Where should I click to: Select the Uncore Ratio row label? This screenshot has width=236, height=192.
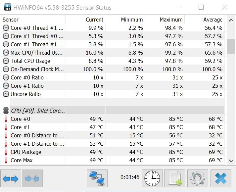25,94
